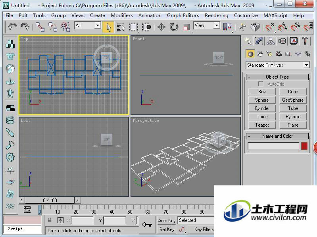This screenshot has width=317, height=237.
Task: Switch to the Hierarchy panel tab
Action: point(271,41)
